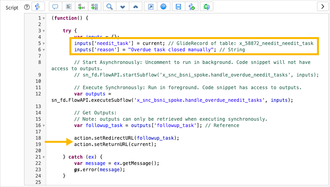Click line number 9 in the gutter

coord(39,75)
